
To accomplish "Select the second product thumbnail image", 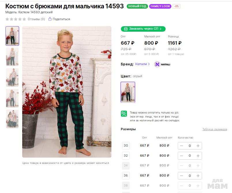I will click(x=12, y=57).
